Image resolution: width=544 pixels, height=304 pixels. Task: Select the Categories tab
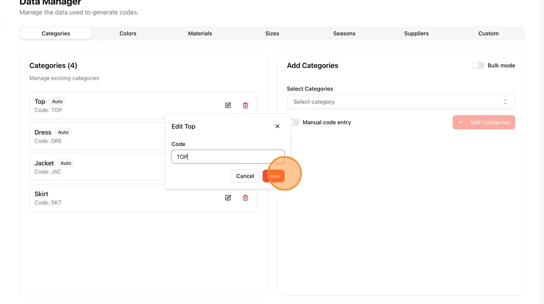(x=56, y=34)
